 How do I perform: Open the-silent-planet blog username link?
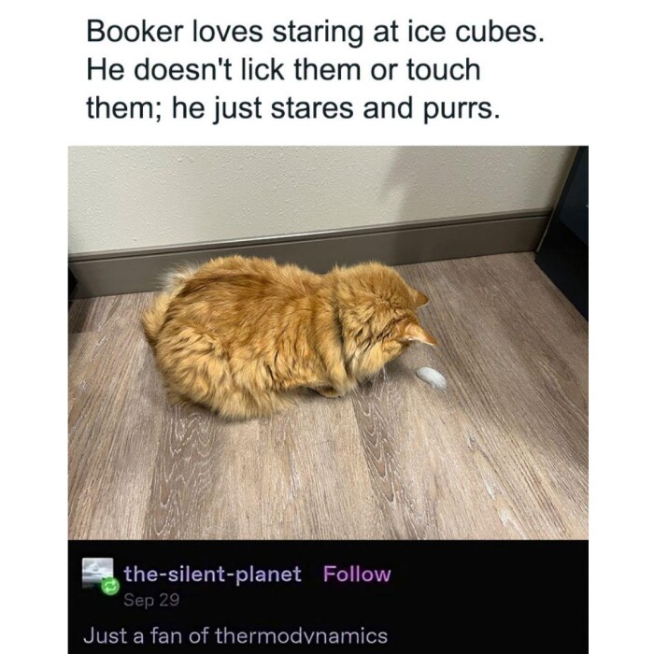click(212, 574)
